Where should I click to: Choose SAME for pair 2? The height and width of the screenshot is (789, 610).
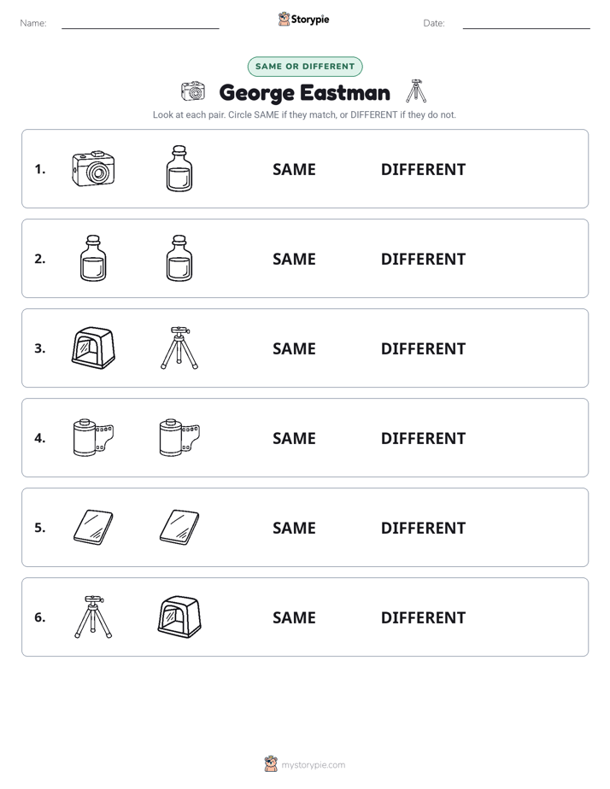(x=294, y=259)
